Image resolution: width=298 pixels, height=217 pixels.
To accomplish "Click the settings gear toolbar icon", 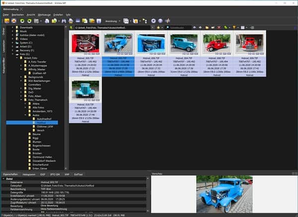I will [153, 21].
